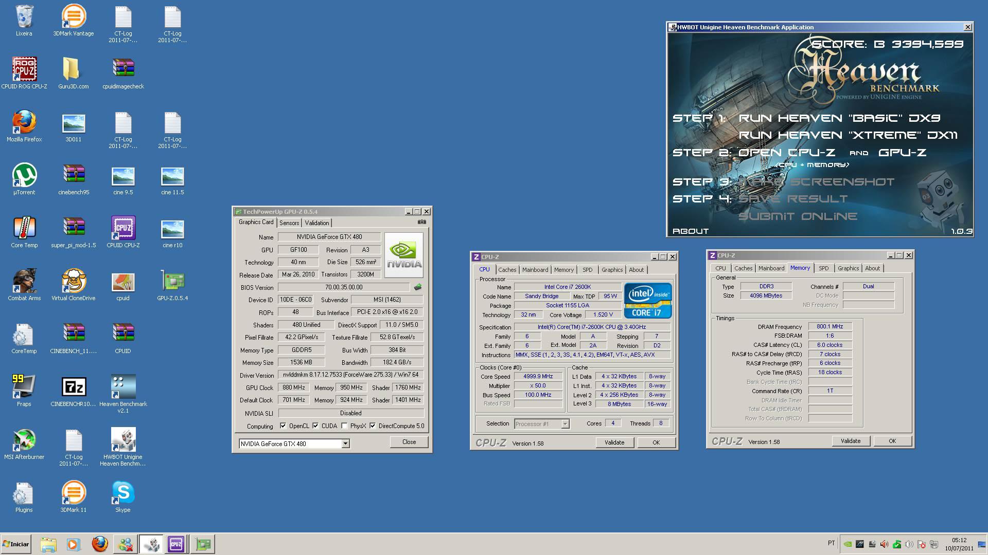Screen dimensions: 988x555
Task: Open super_pi_mod-1.5 archive
Action: pos(74,232)
